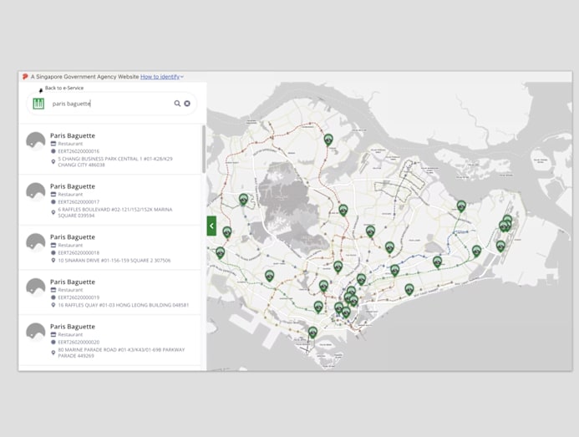Click the Singapore Government red lion icon
Image resolution: width=579 pixels, height=437 pixels.
25,77
